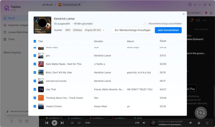Image resolution: width=215 pixels, height=127 pixels.
Task: Open the Soundcloud three-dots more menu
Action: (x=205, y=20)
